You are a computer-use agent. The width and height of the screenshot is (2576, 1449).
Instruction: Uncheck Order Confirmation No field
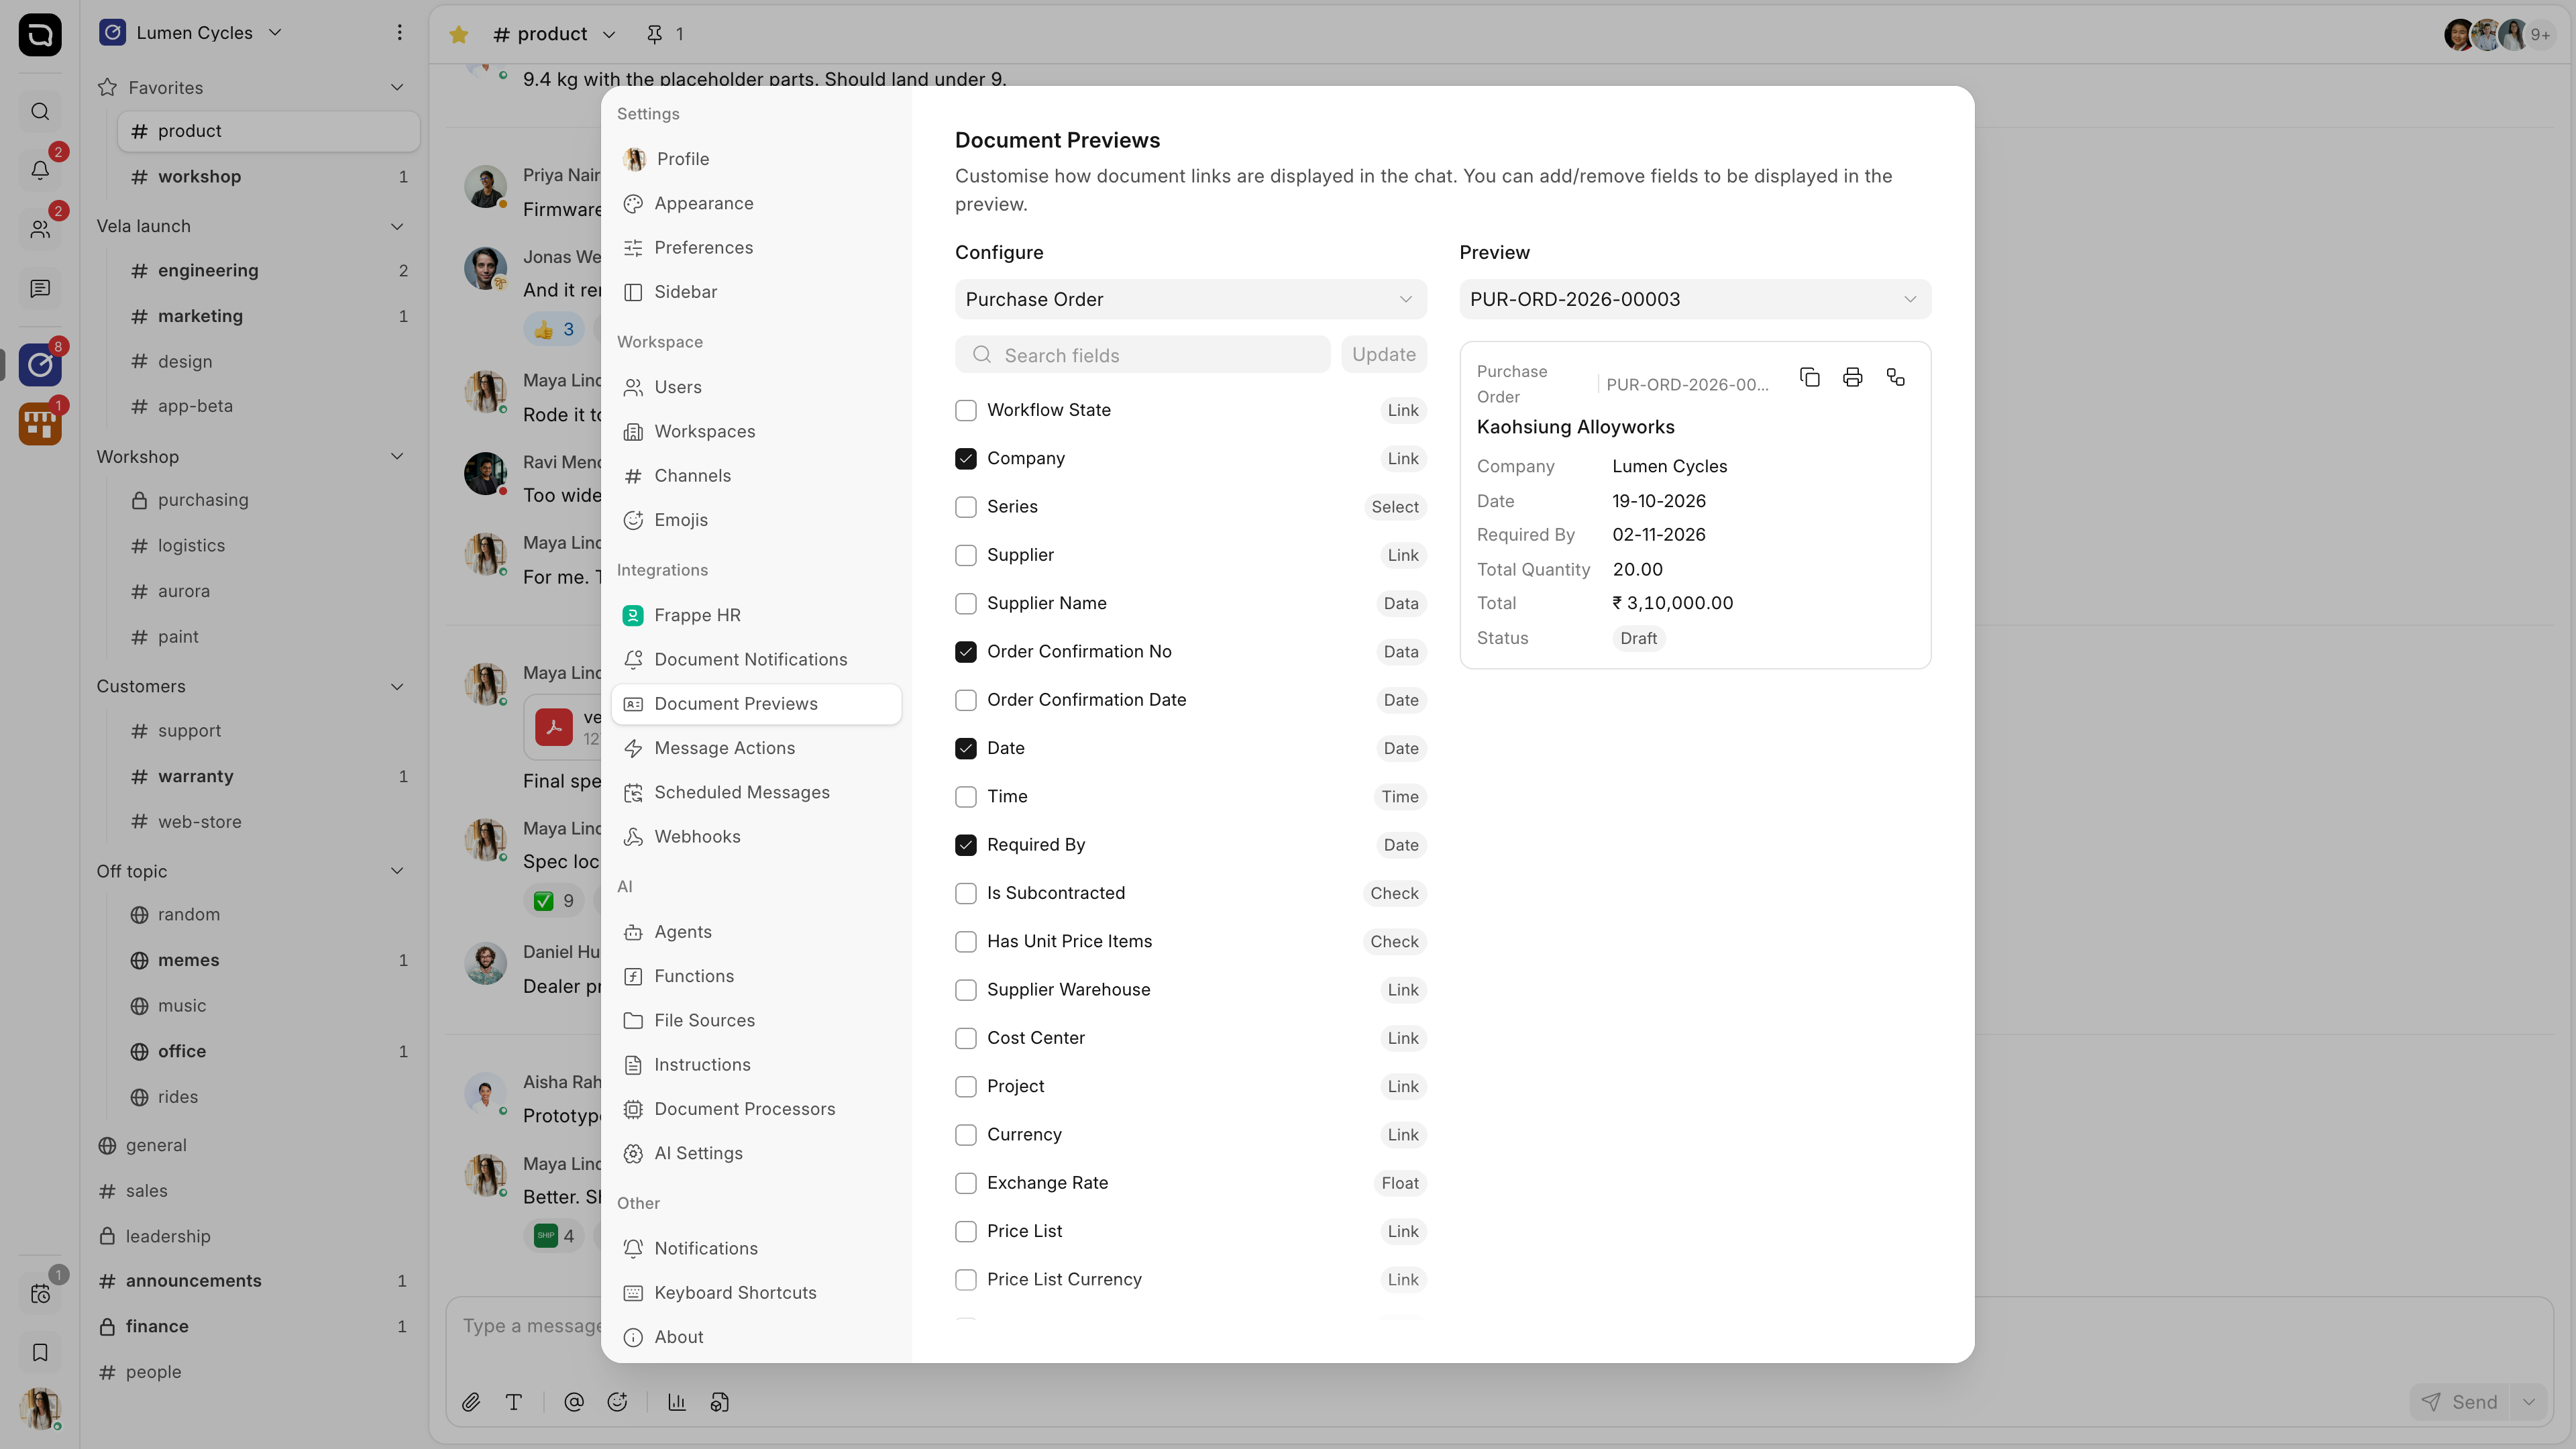[x=965, y=652]
